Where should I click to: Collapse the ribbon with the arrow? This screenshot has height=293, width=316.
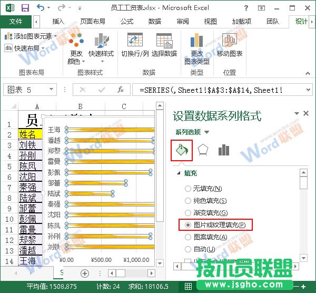coord(308,73)
